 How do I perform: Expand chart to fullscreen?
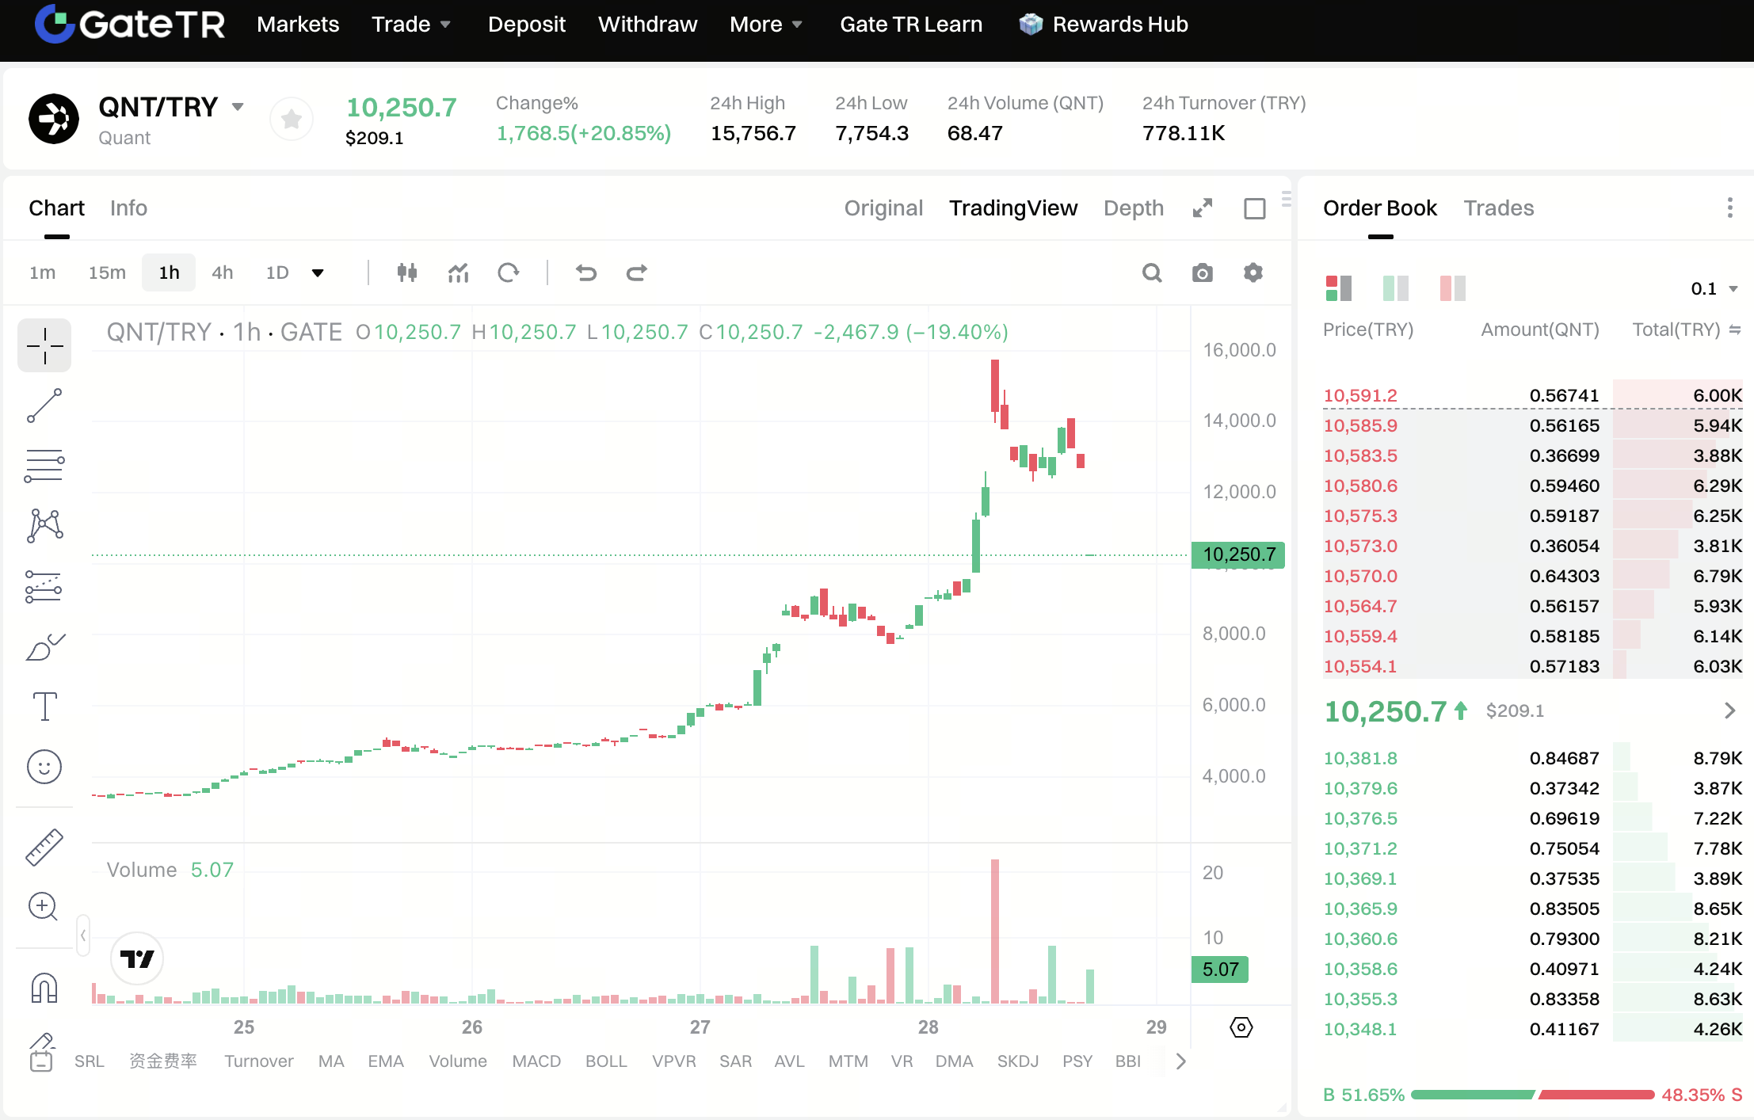[x=1203, y=208]
